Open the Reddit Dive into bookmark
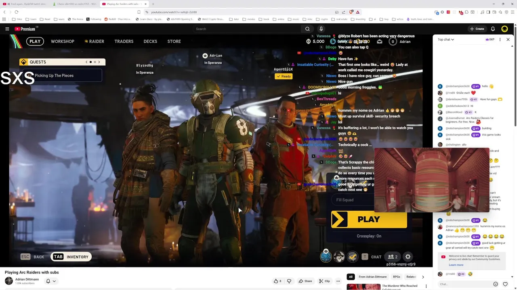The height and width of the screenshot is (290, 517). (118, 19)
